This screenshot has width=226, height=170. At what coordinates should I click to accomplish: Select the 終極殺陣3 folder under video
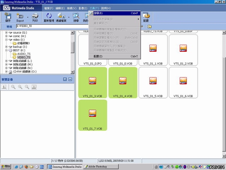point(24,43)
